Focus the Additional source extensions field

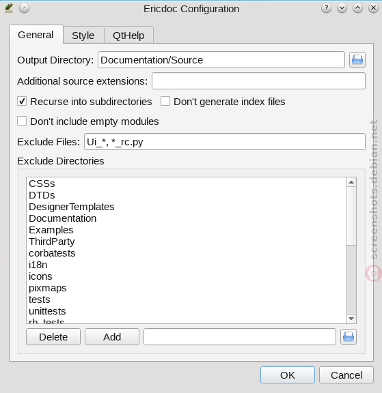pyautogui.click(x=258, y=81)
